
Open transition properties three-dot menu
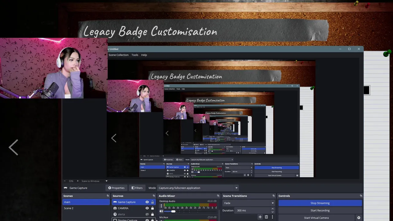pyautogui.click(x=272, y=217)
